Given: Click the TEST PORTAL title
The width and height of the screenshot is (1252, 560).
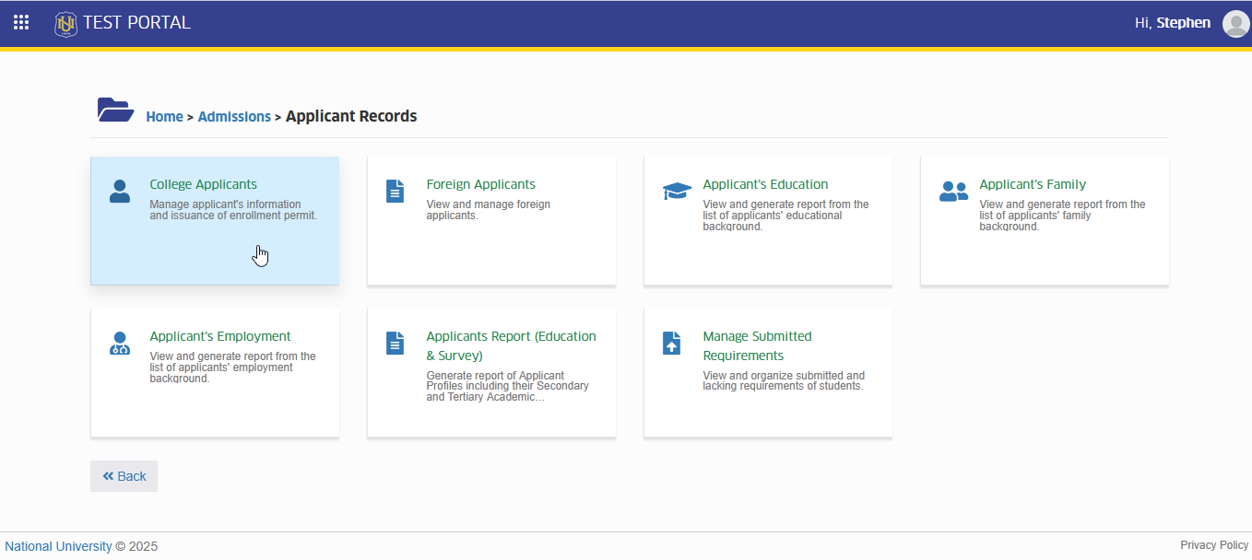Looking at the screenshot, I should click(136, 23).
